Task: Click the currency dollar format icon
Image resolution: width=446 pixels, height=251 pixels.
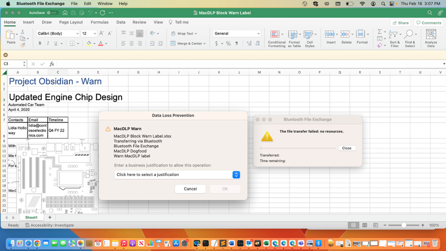Action: point(216,43)
